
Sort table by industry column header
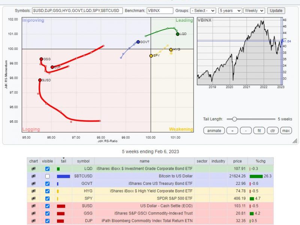pos(218,161)
